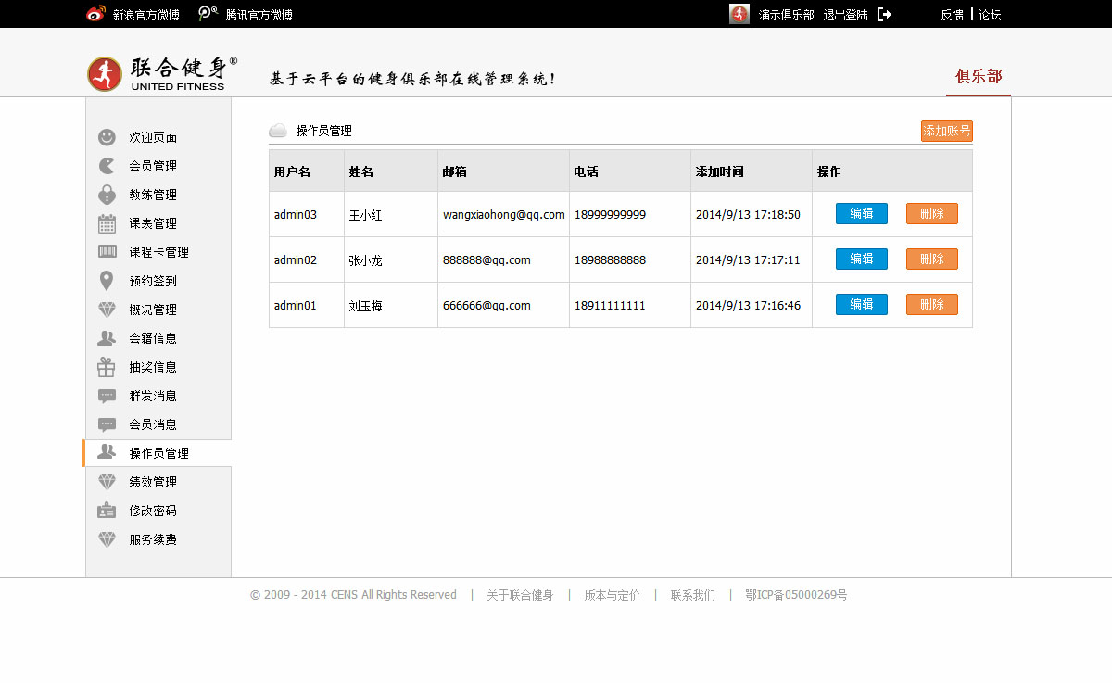Click the United Fitness logo
Viewport: 1112px width, 683px height.
(x=162, y=73)
